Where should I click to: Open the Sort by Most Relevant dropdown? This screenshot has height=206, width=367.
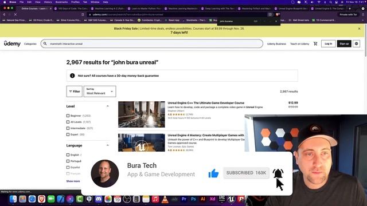pyautogui.click(x=100, y=92)
